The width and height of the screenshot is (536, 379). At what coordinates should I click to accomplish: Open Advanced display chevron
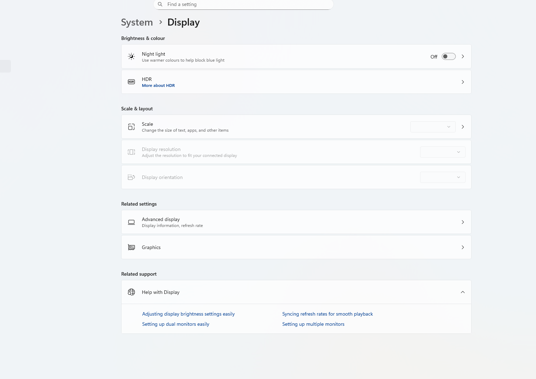click(x=463, y=222)
